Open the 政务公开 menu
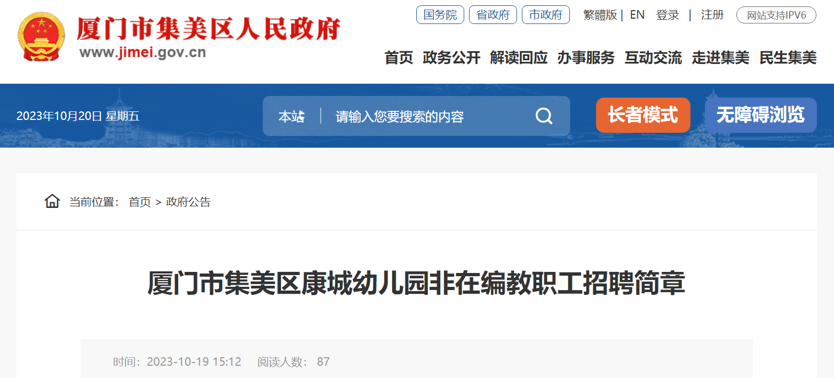The image size is (834, 378). (451, 58)
